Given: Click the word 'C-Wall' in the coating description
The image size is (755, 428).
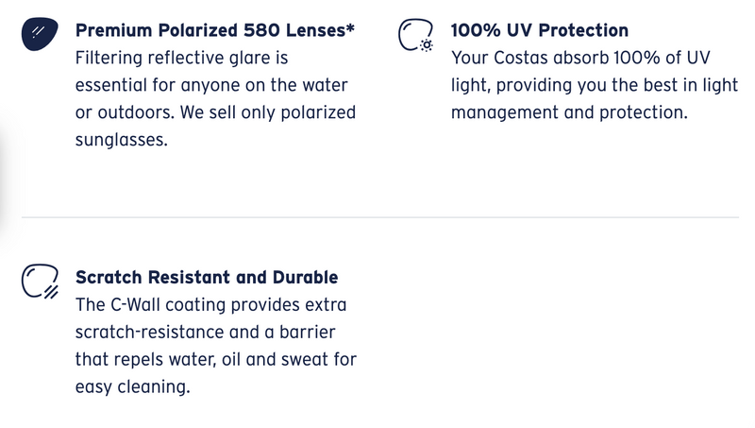Looking at the screenshot, I should (135, 305).
